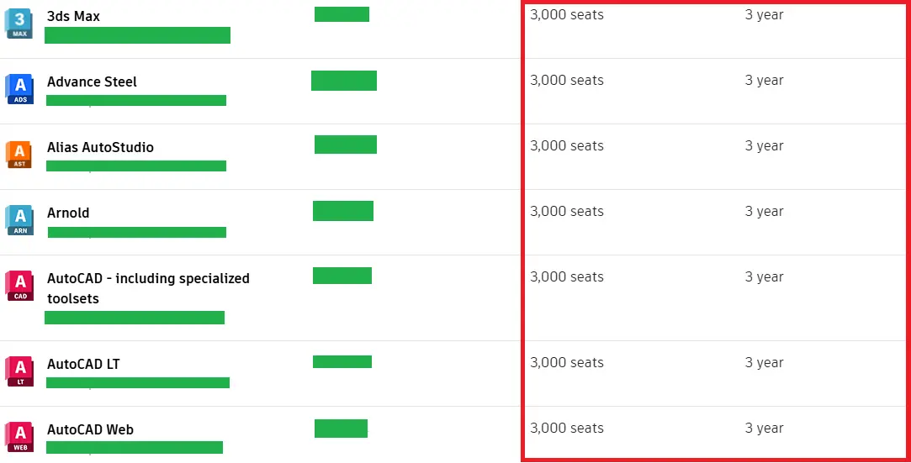Screen dimensions: 911x463
Task: Open the 3ds Max product name
Action: coord(73,16)
